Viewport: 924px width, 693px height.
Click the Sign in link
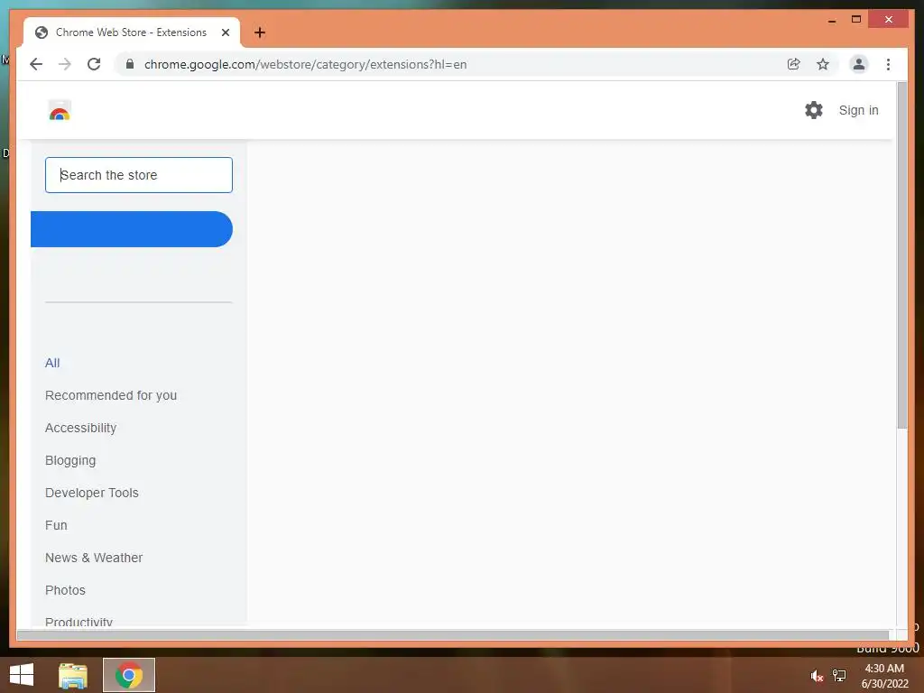(x=859, y=110)
